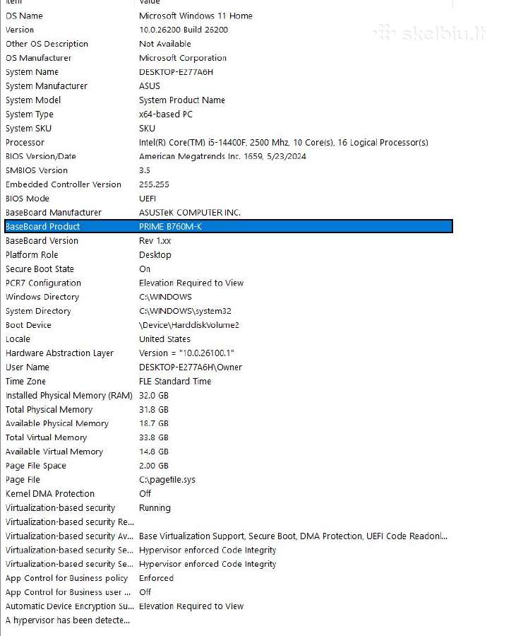This screenshot has width=511, height=636.
Task: Click DESKTOP-E277A6H\Owner value
Action: click(191, 367)
